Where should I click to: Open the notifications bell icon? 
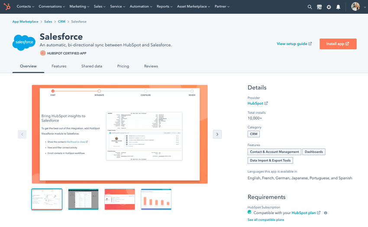coord(338,7)
